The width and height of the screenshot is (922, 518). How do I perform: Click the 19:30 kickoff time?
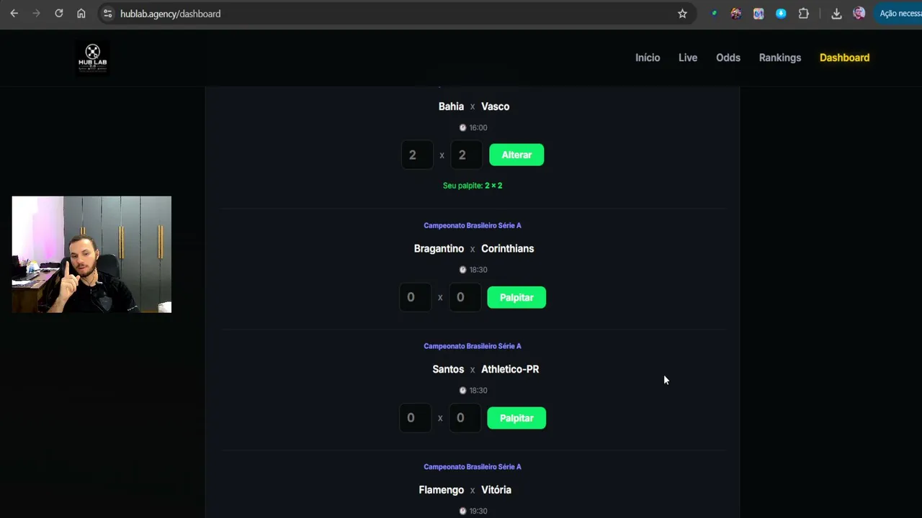click(478, 512)
